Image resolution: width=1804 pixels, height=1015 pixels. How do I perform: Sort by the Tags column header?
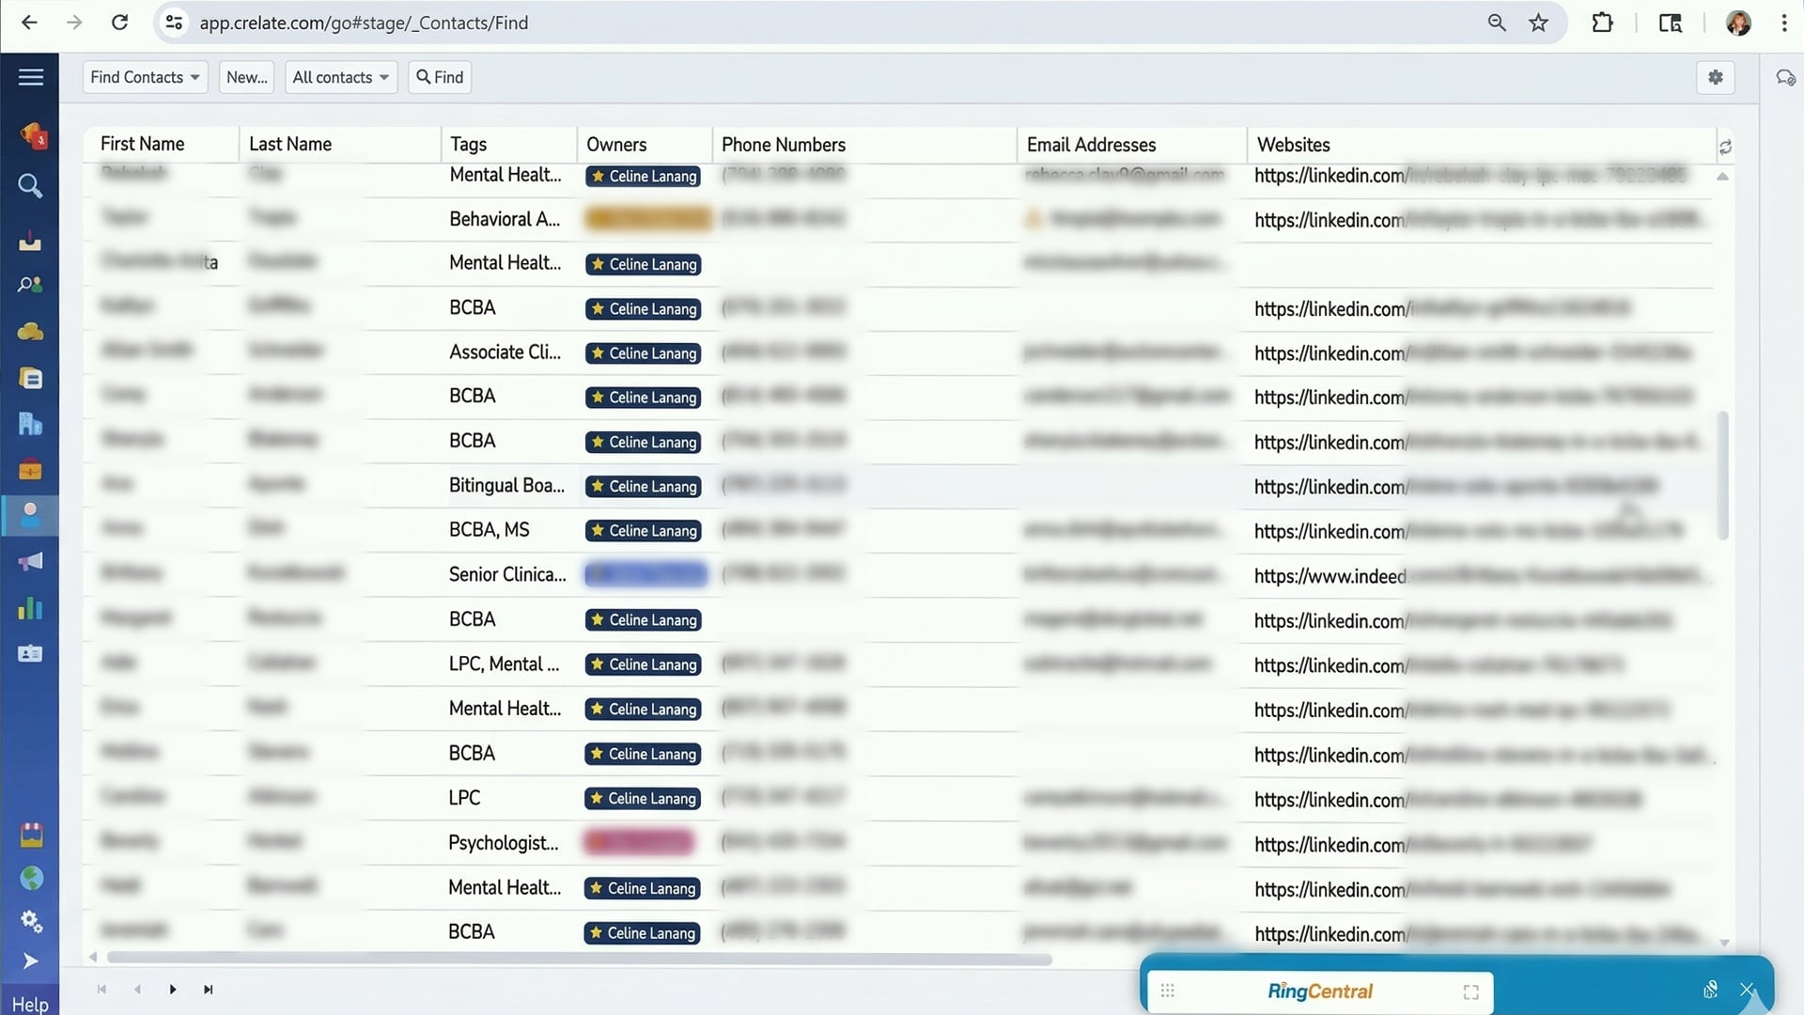pos(468,144)
